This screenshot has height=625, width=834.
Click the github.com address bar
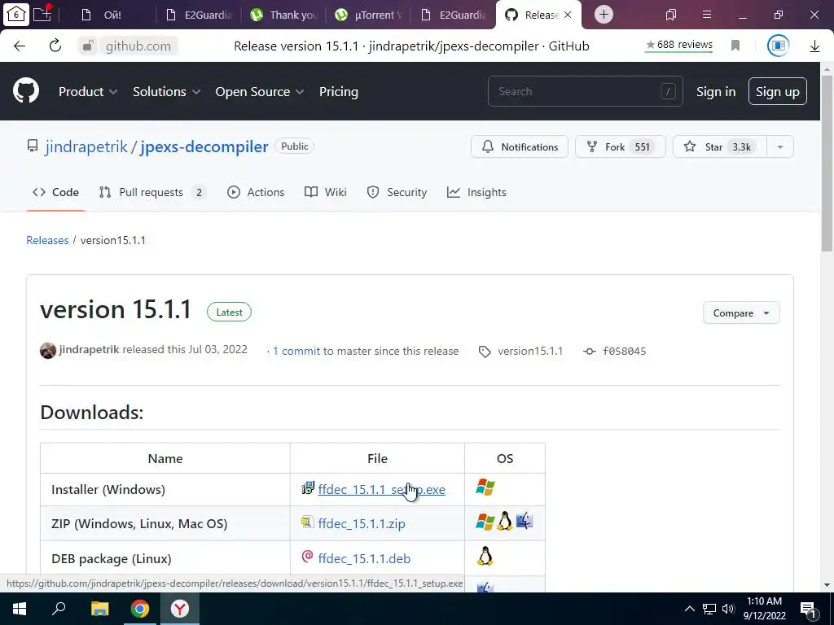138,46
